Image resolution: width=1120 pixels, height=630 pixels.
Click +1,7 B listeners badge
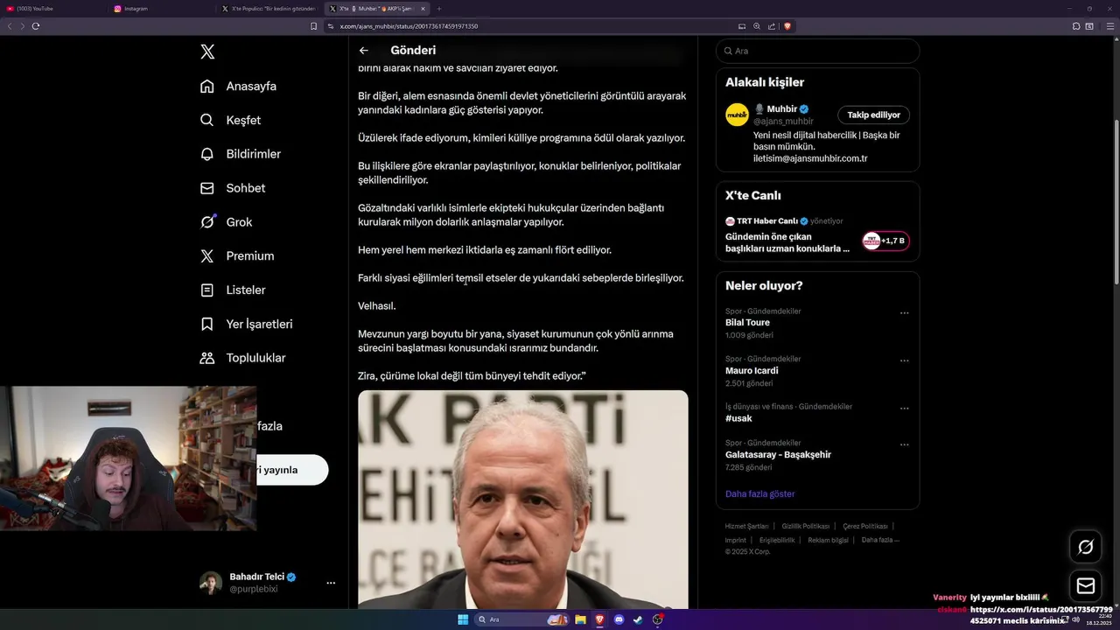pos(885,241)
